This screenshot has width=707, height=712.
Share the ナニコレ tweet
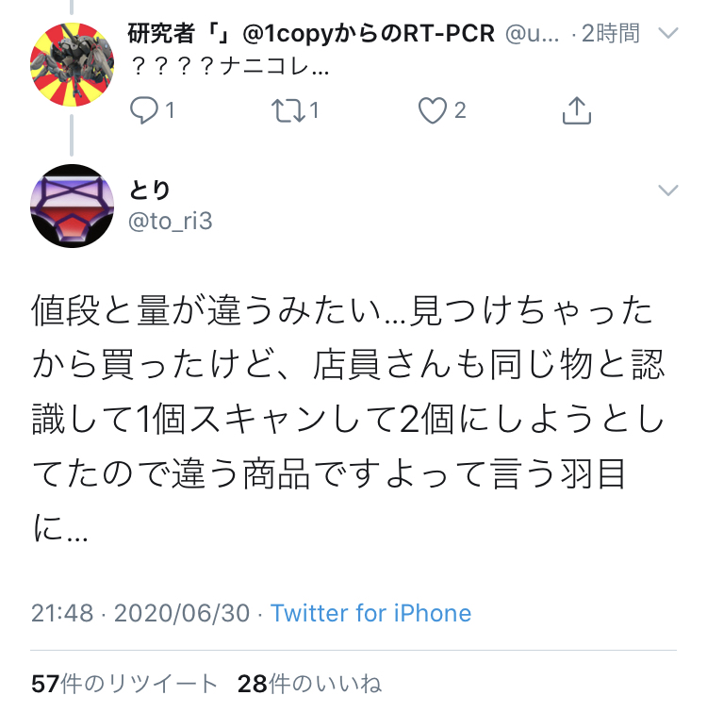[576, 110]
